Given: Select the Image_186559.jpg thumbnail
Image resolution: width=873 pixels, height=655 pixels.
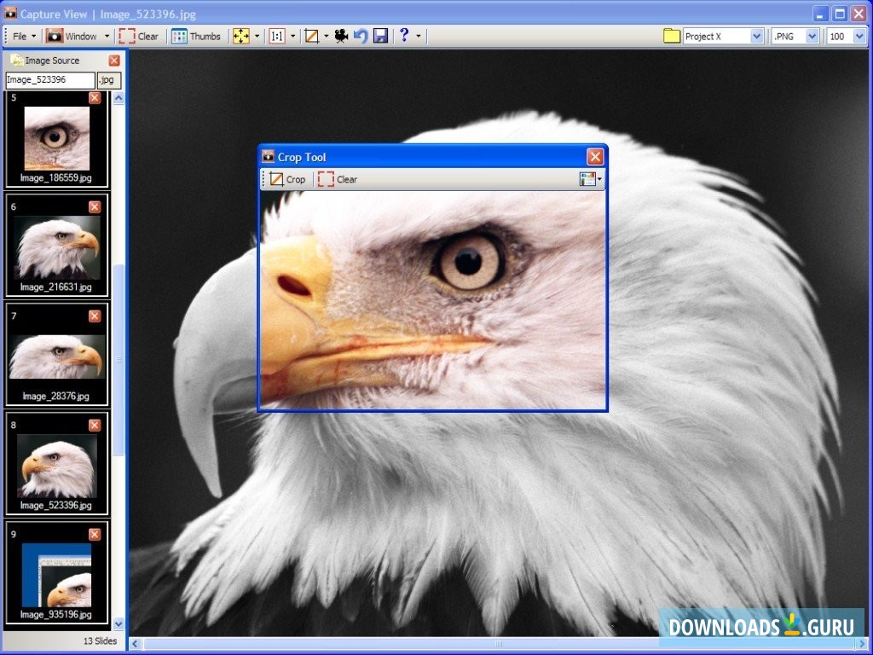Looking at the screenshot, I should [x=57, y=139].
